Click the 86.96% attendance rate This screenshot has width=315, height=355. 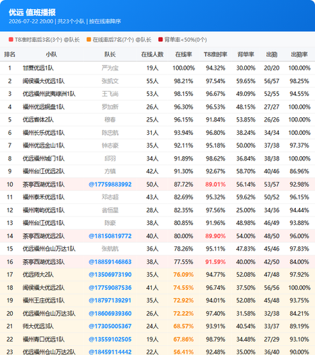click(x=299, y=171)
